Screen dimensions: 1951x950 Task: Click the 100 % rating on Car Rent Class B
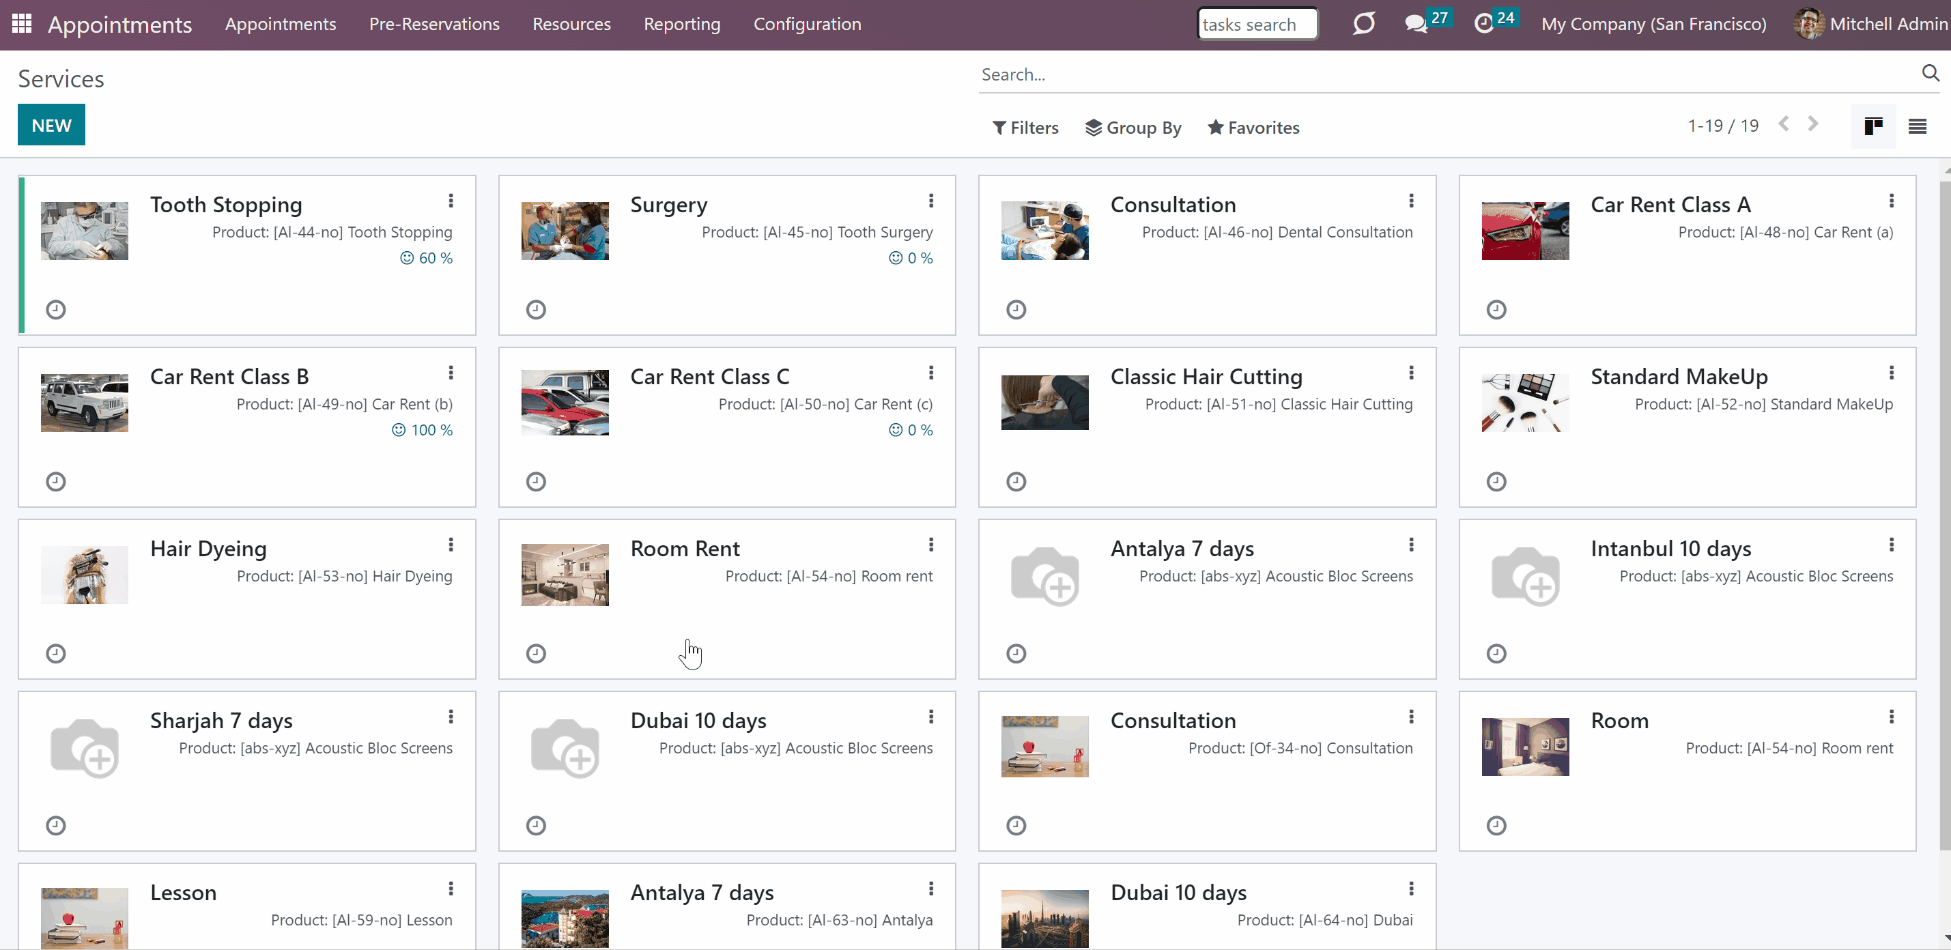click(422, 430)
